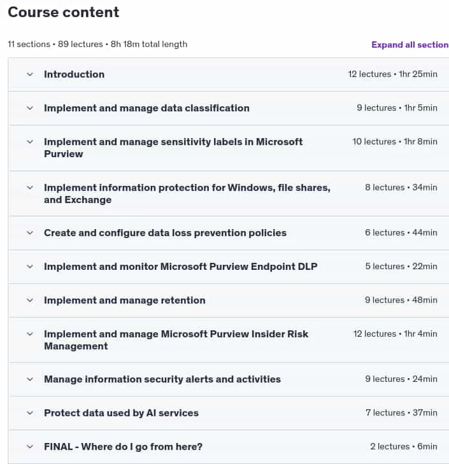Click FINAL - Where do I go from here?
This screenshot has height=464, width=449.
pyautogui.click(x=123, y=447)
